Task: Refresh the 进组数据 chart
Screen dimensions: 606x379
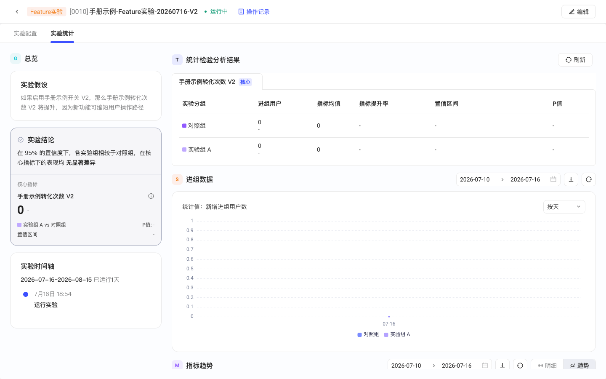Action: pyautogui.click(x=589, y=179)
